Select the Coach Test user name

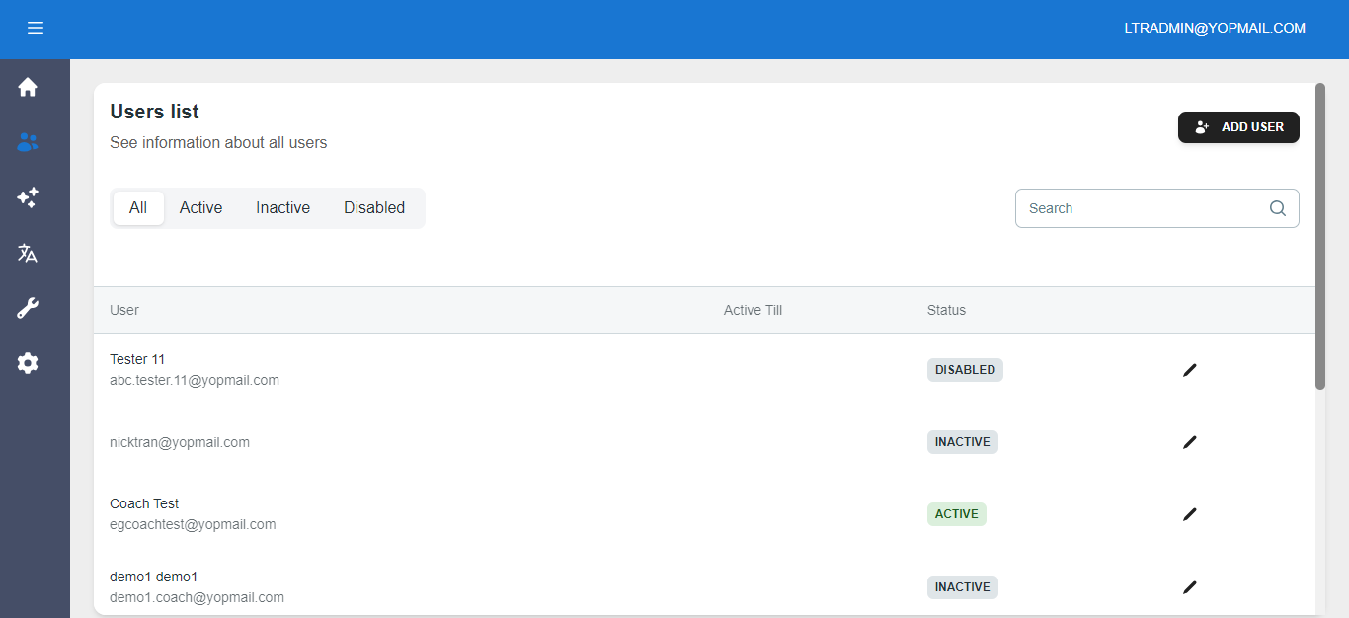[x=144, y=503]
